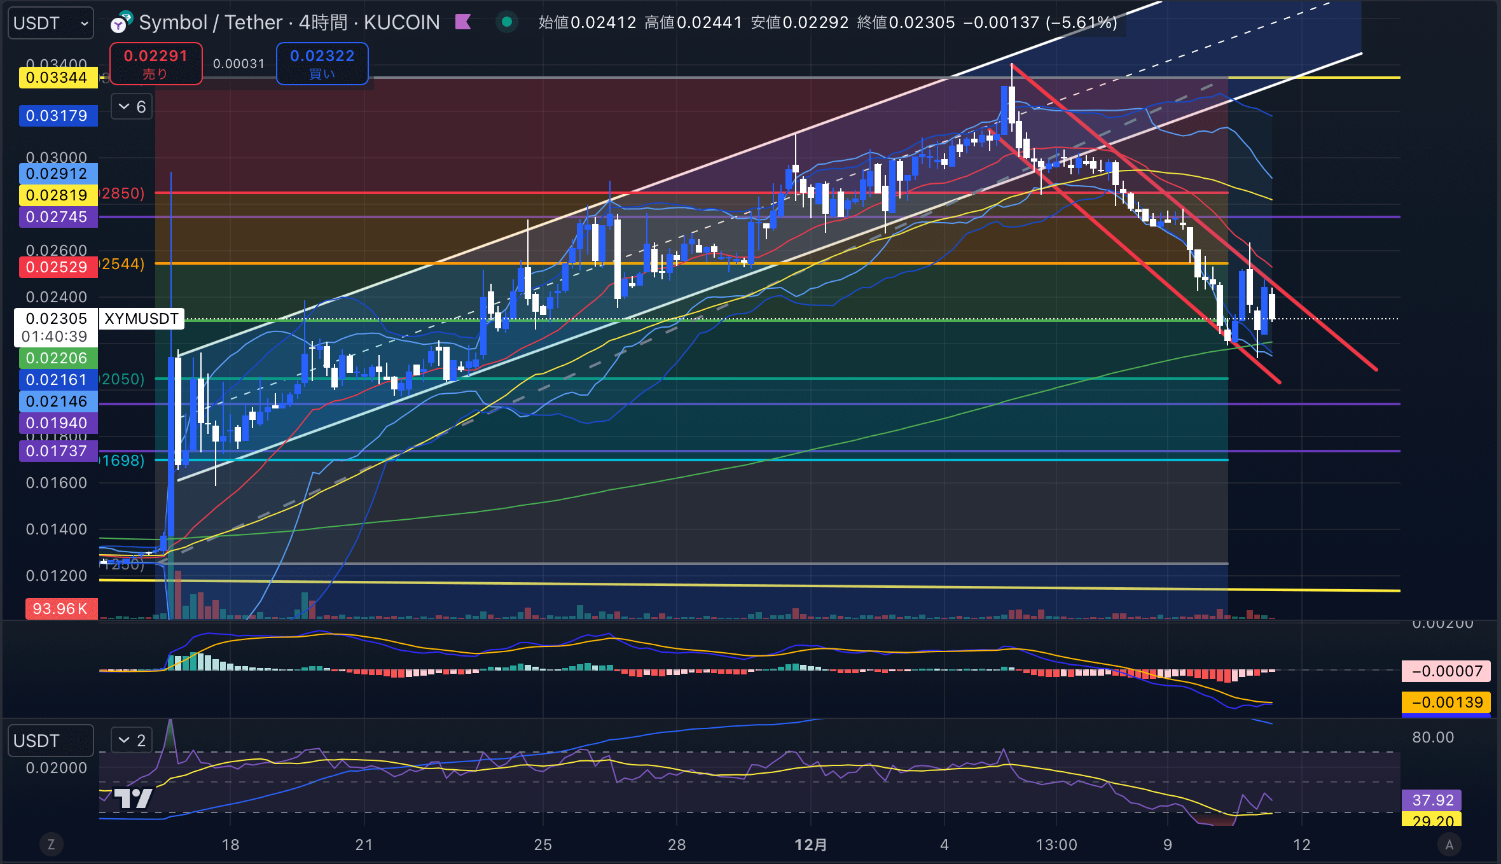The height and width of the screenshot is (864, 1501).
Task: Expand the 6 indicators legend chevron
Action: tap(132, 107)
